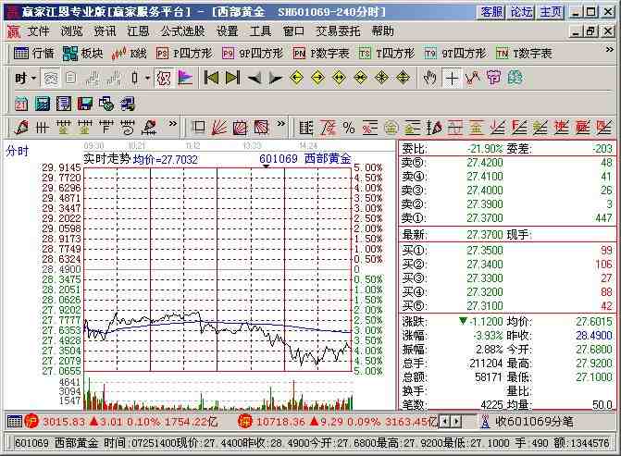The width and height of the screenshot is (621, 456).
Task: Click the green brain-shaped icon
Action: [x=515, y=78]
